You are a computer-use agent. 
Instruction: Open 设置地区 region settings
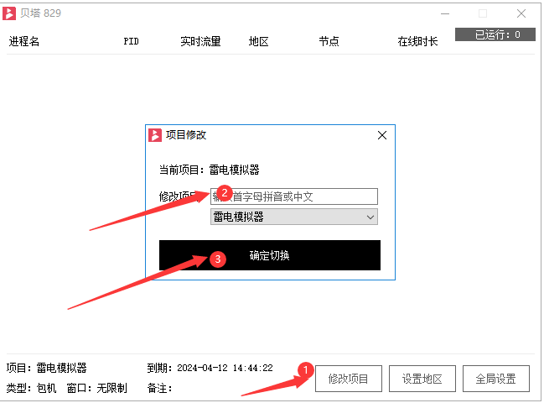point(422,379)
